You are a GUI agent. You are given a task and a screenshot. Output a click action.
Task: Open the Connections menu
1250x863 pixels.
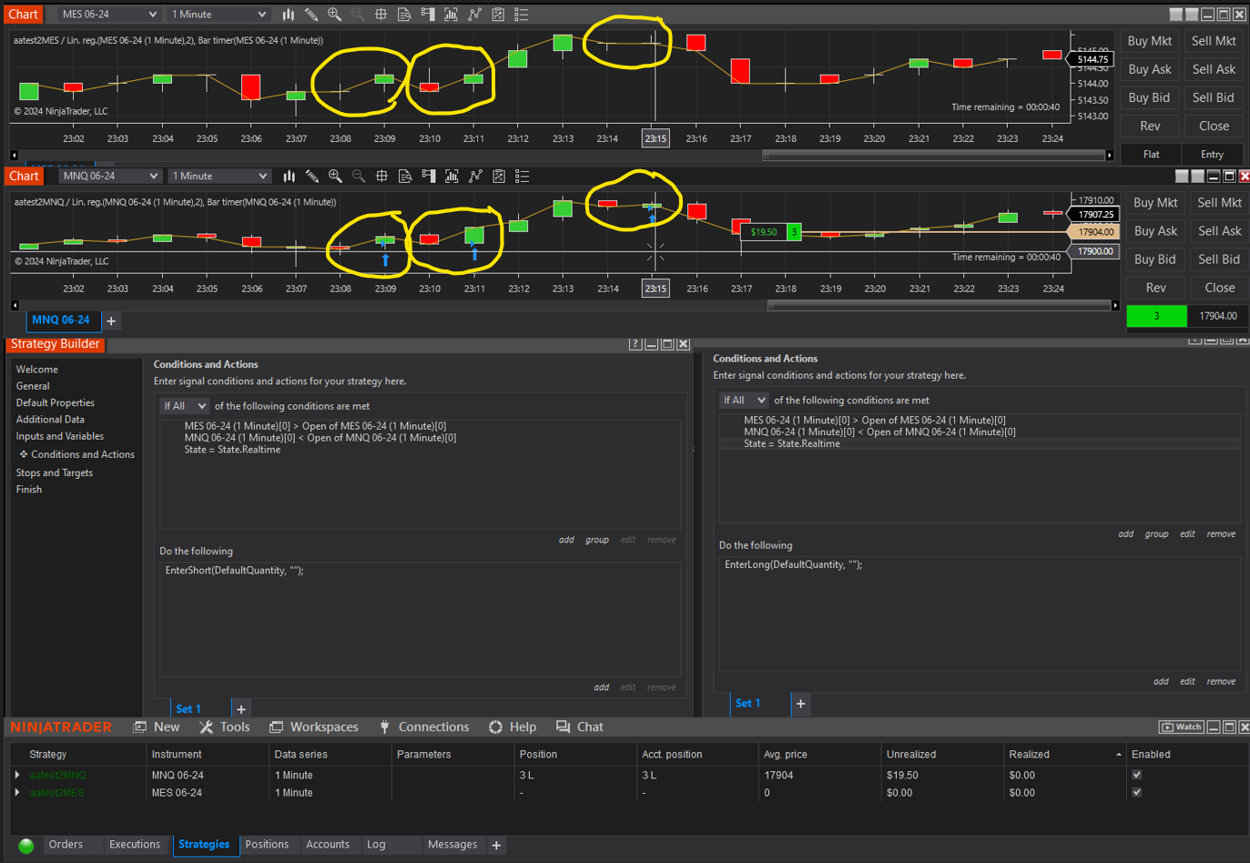pyautogui.click(x=423, y=727)
